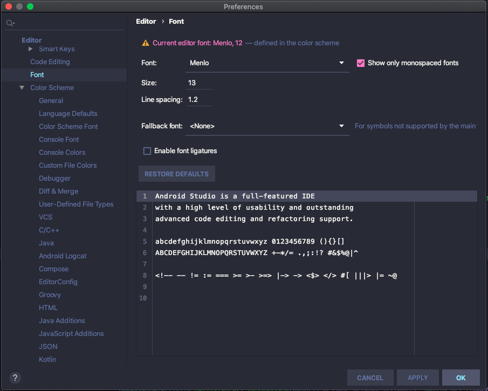Click the search magnifier icon in sidebar
488x391 pixels.
10,23
